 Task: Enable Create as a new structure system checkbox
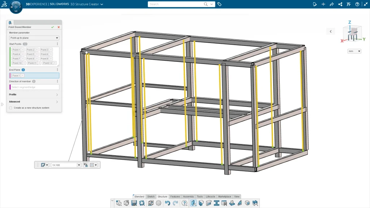tap(10, 108)
